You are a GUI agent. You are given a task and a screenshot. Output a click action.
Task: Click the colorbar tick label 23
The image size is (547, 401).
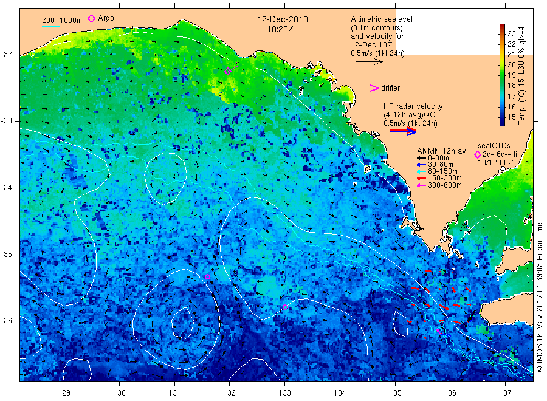511,33
